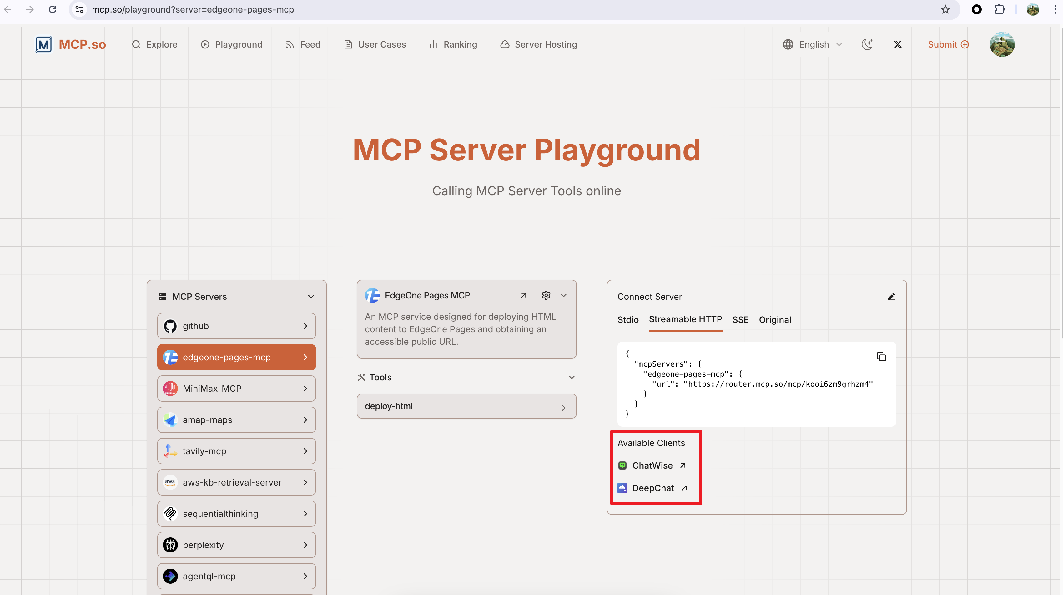Click the Submit button
This screenshot has width=1063, height=595.
tap(948, 45)
